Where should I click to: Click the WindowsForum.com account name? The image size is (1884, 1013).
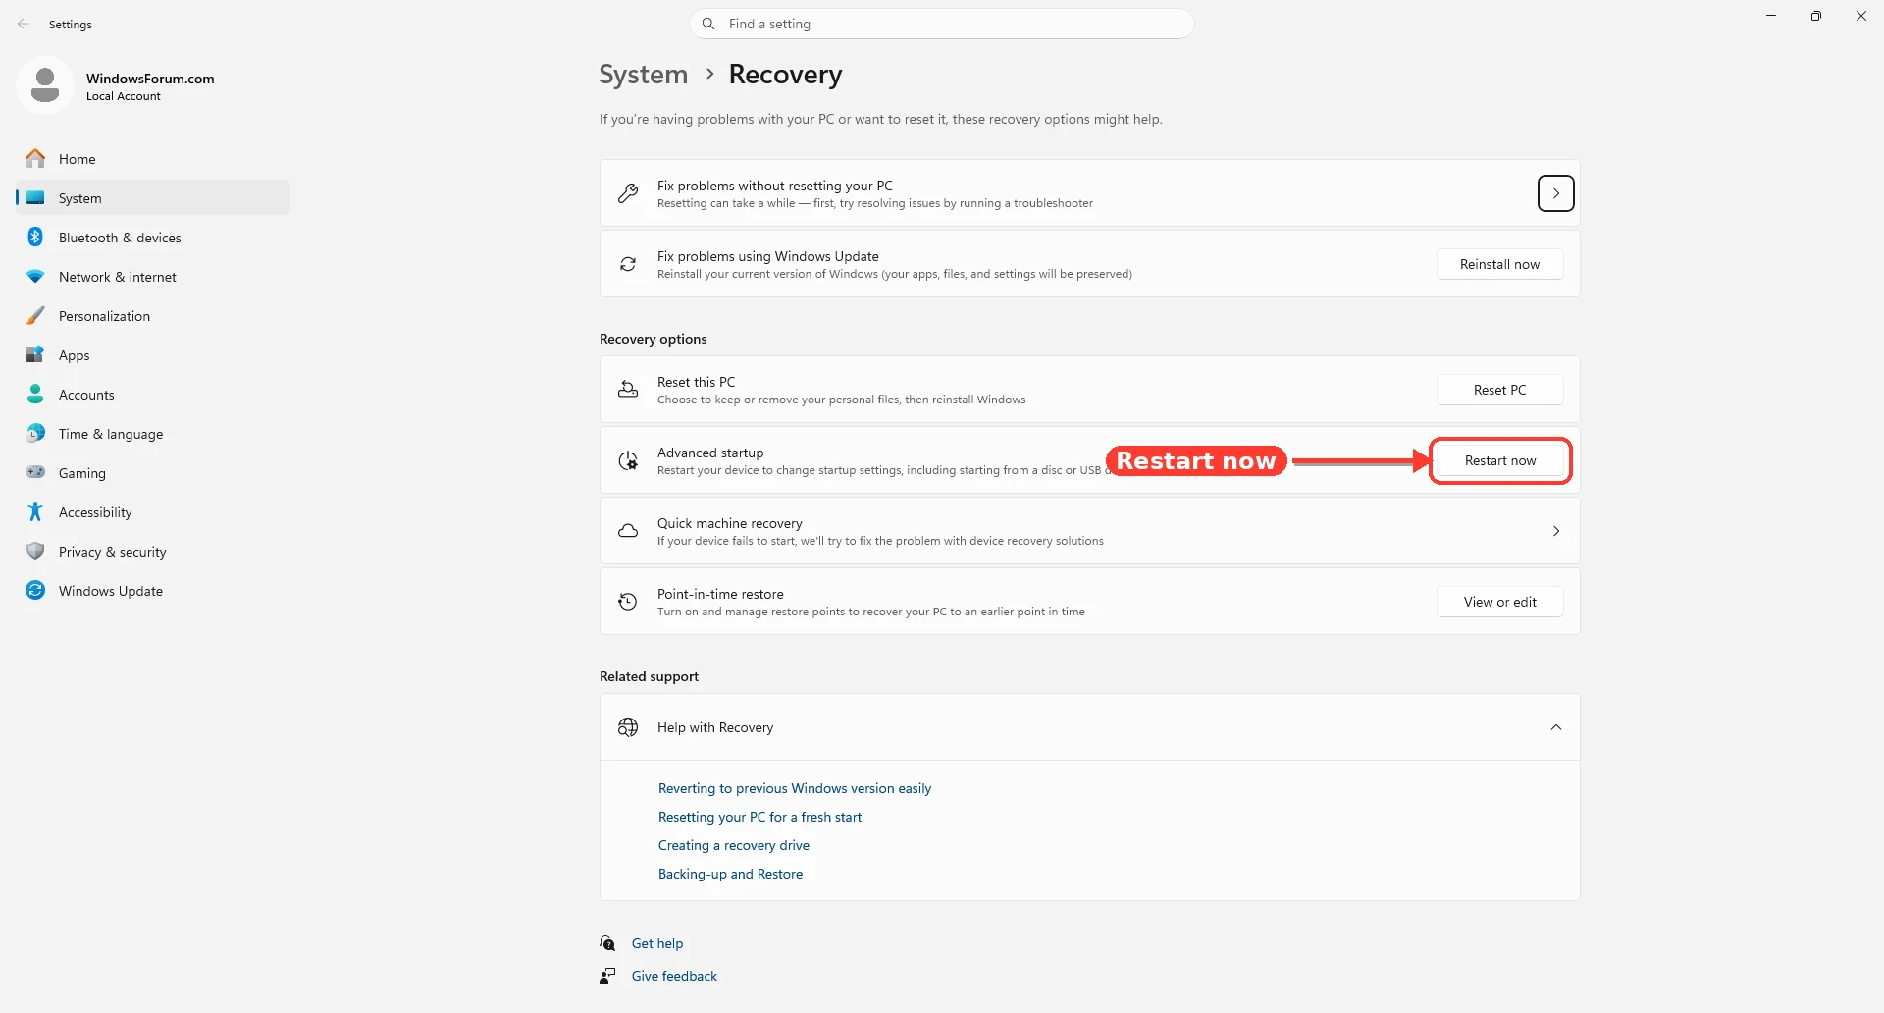[150, 79]
